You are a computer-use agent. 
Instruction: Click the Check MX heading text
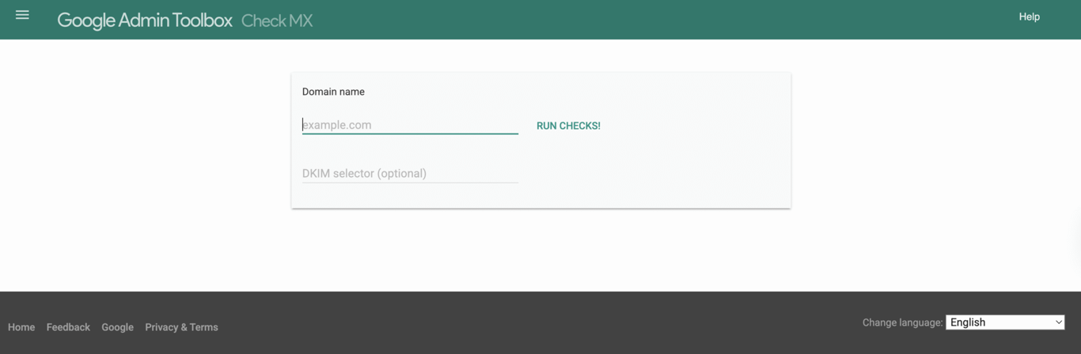277,21
